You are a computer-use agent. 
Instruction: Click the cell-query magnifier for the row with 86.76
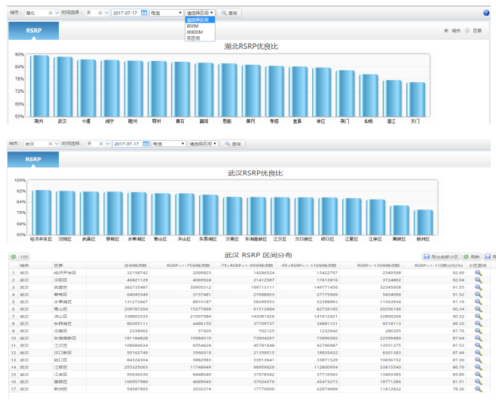tap(478, 368)
